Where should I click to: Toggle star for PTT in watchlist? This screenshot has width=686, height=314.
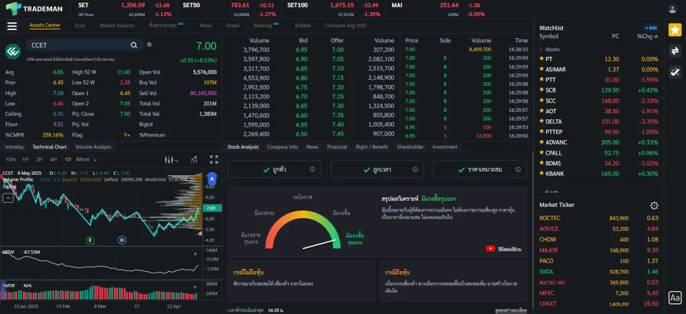[x=541, y=80]
